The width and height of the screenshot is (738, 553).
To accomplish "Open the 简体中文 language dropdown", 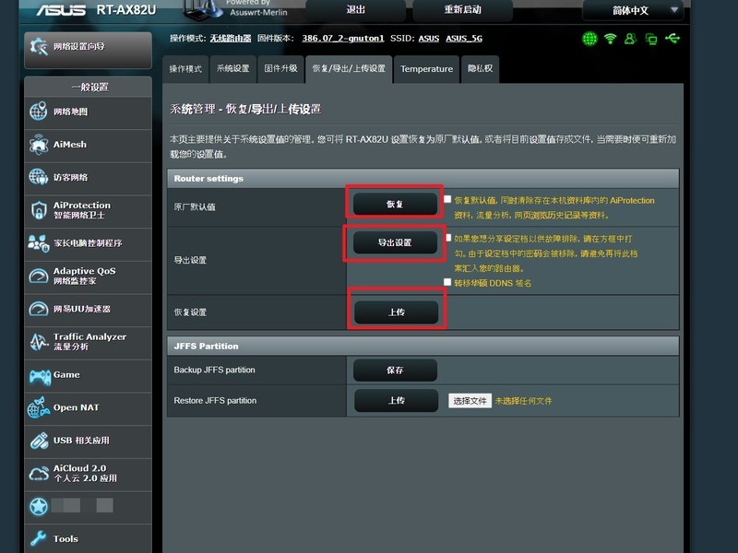I will 633,10.
